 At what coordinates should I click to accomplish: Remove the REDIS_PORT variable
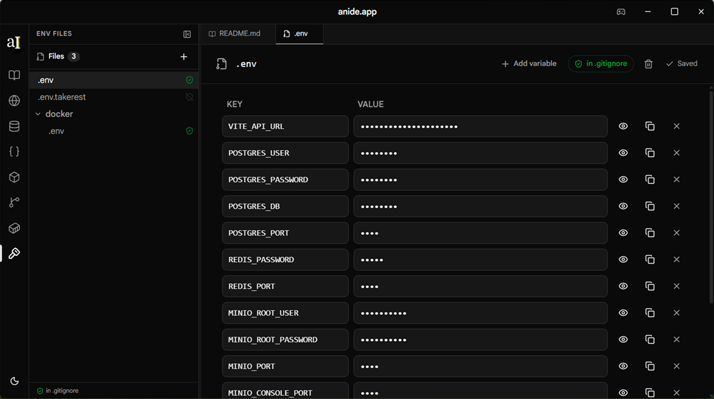(677, 286)
